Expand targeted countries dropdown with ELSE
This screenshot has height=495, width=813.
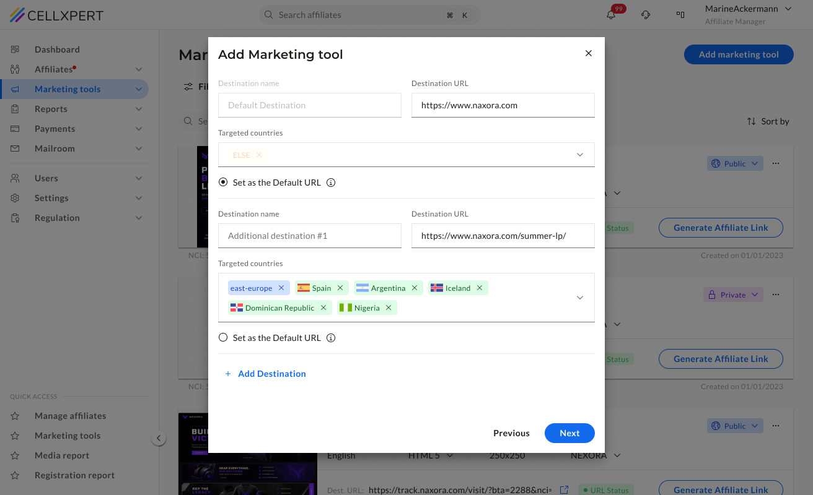click(580, 155)
